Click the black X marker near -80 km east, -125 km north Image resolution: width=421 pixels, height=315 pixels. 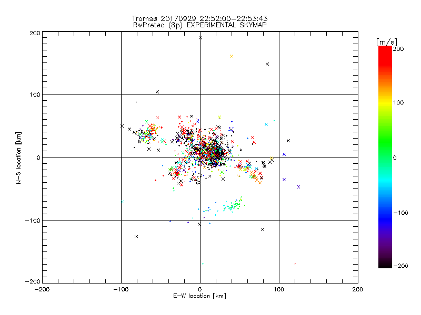click(136, 237)
